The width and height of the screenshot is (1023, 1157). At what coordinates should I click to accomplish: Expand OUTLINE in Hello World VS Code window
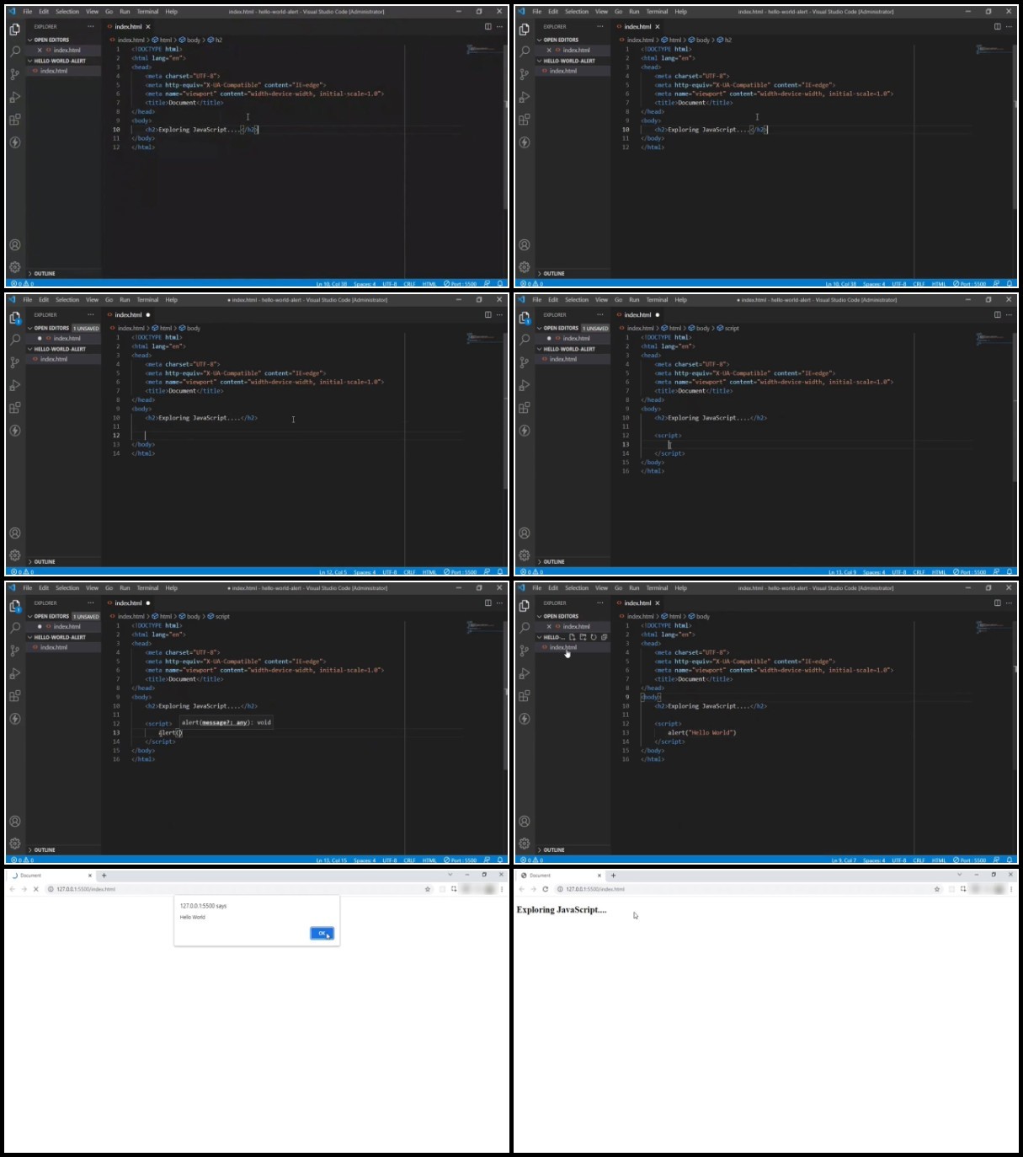pyautogui.click(x=553, y=850)
